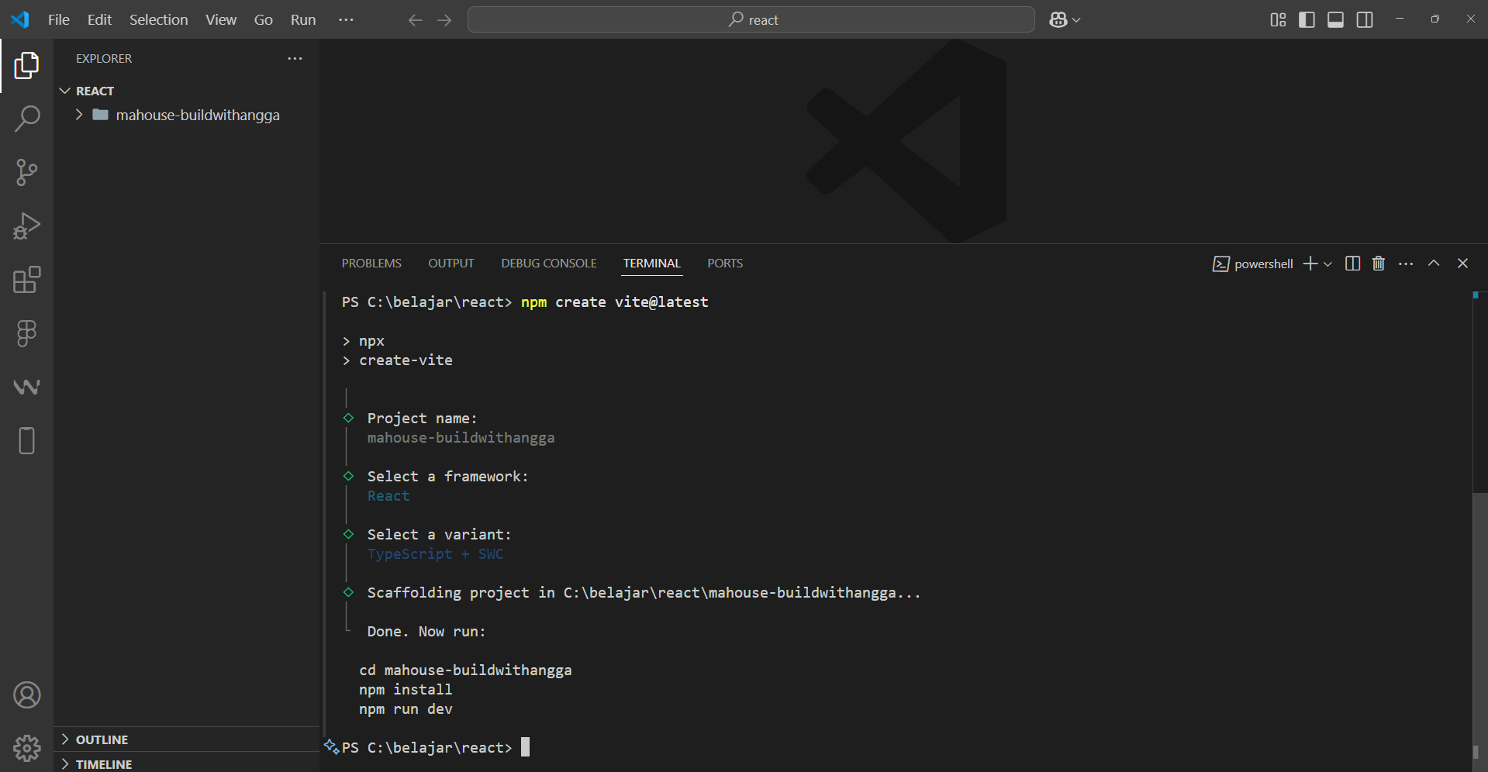1488x772 pixels.
Task: Click the 'npm install' terminal line
Action: click(406, 689)
